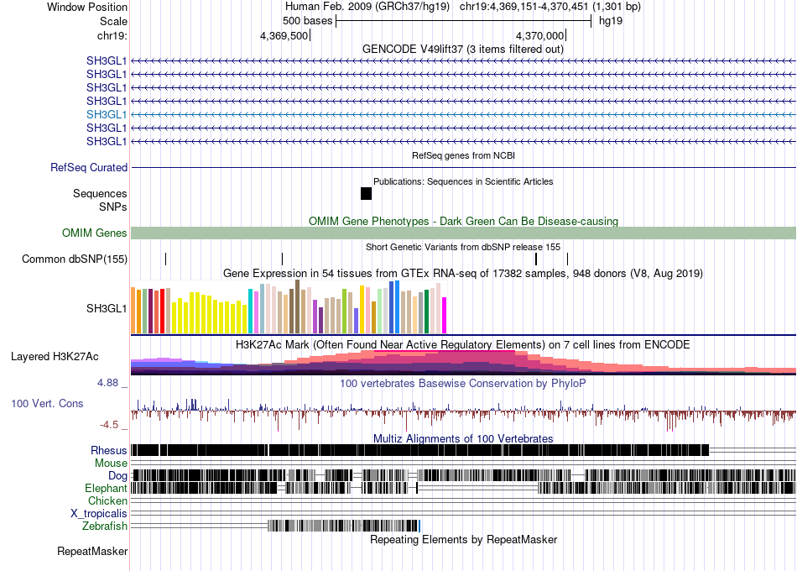Click the 500 bases scale bar
This screenshot has width=797, height=571.
(464, 21)
